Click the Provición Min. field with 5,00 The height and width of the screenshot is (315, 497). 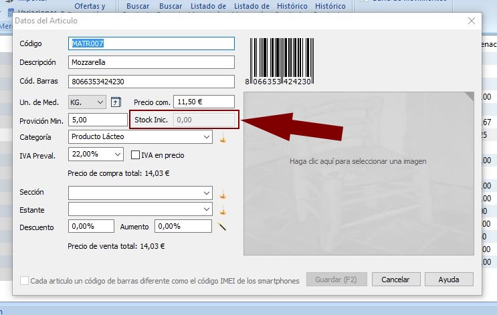click(98, 120)
